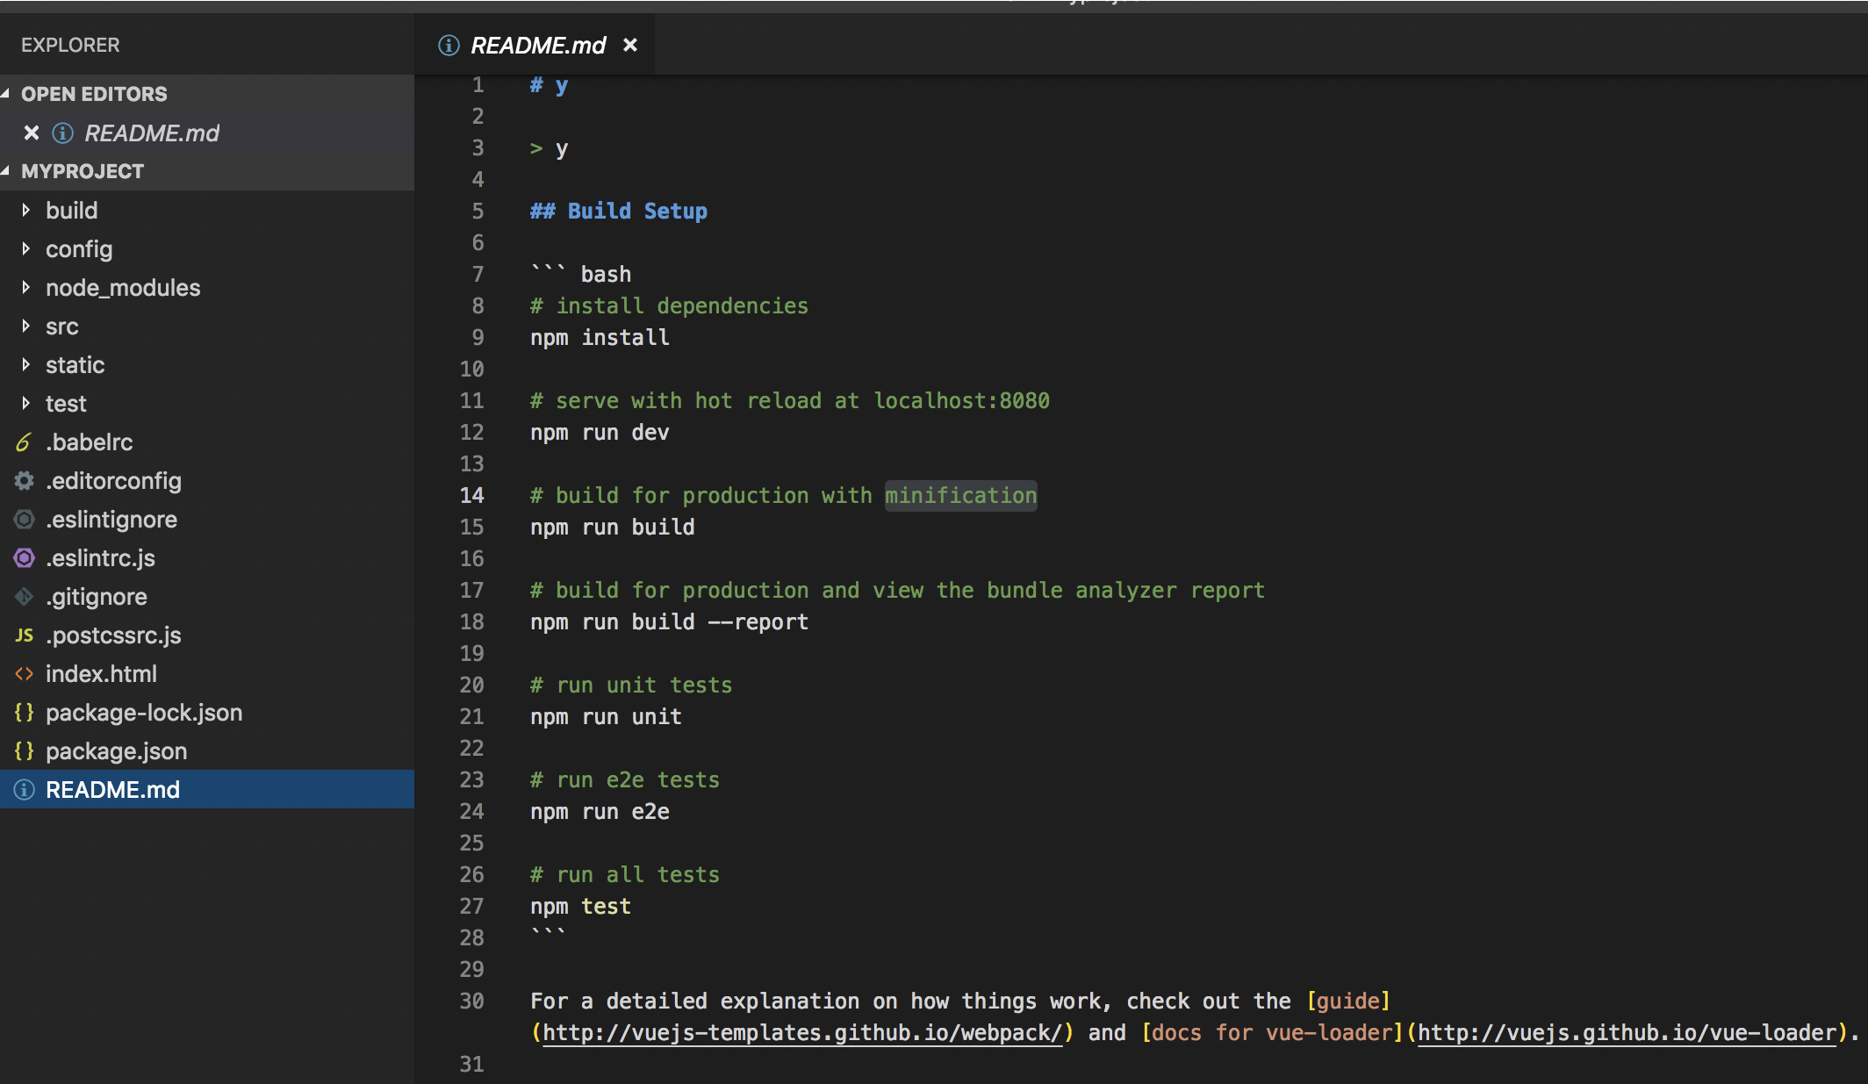
Task: Click the .eslintrc.js purple icon
Action: point(24,558)
